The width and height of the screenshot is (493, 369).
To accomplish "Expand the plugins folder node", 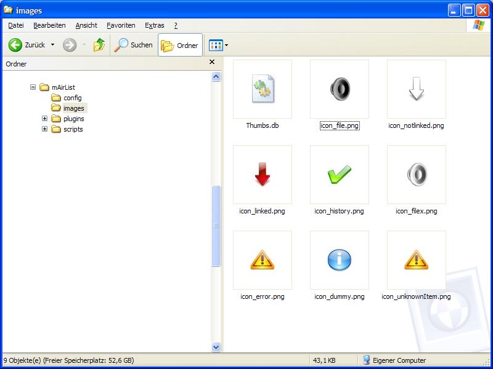I will [44, 119].
